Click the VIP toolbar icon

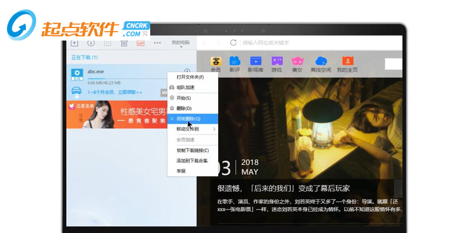[140, 43]
